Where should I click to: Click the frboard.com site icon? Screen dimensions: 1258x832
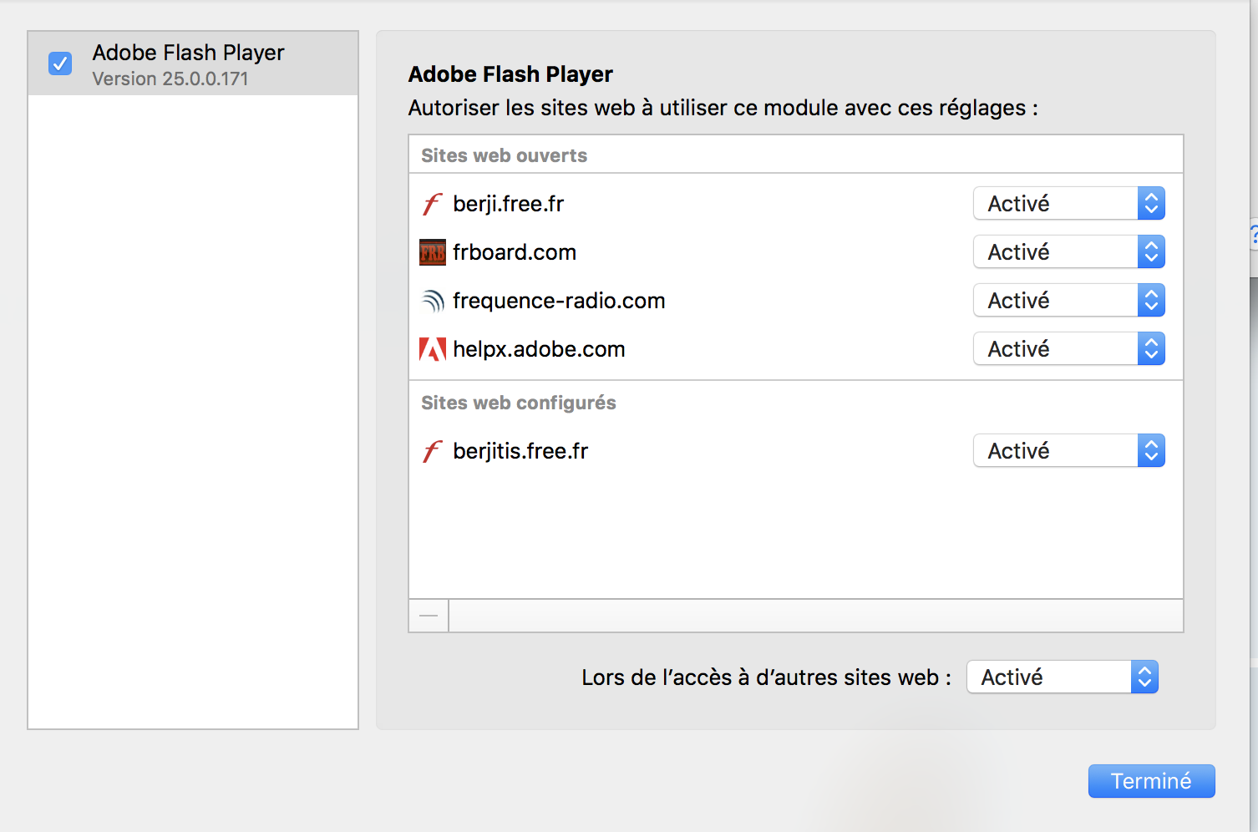(432, 252)
